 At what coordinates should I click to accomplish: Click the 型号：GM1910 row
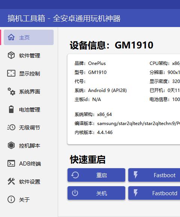pyautogui.click(x=90, y=72)
